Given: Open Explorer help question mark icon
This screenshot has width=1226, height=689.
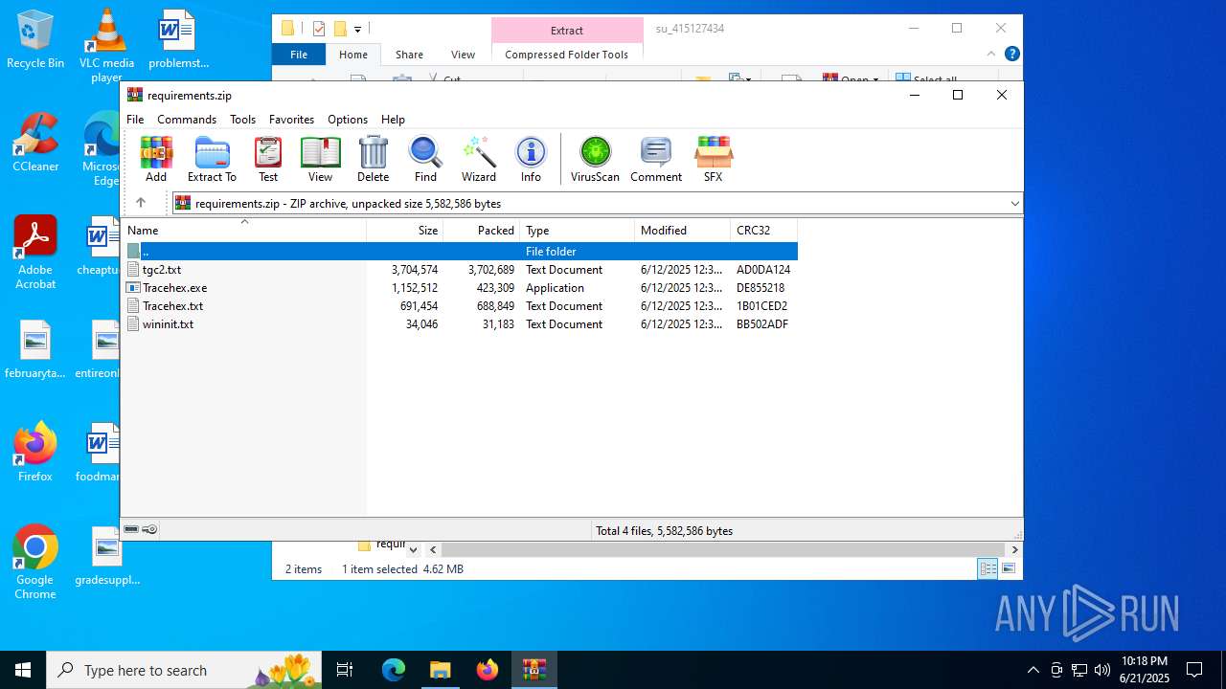Looking at the screenshot, I should (1011, 54).
